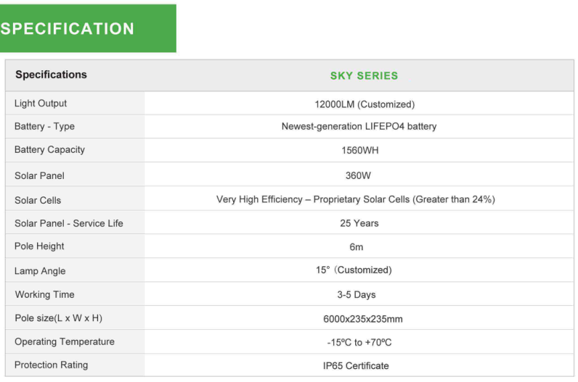This screenshot has width=578, height=382.
Task: Click the -15ºC to +70ºC temperature value
Action: click(x=359, y=343)
